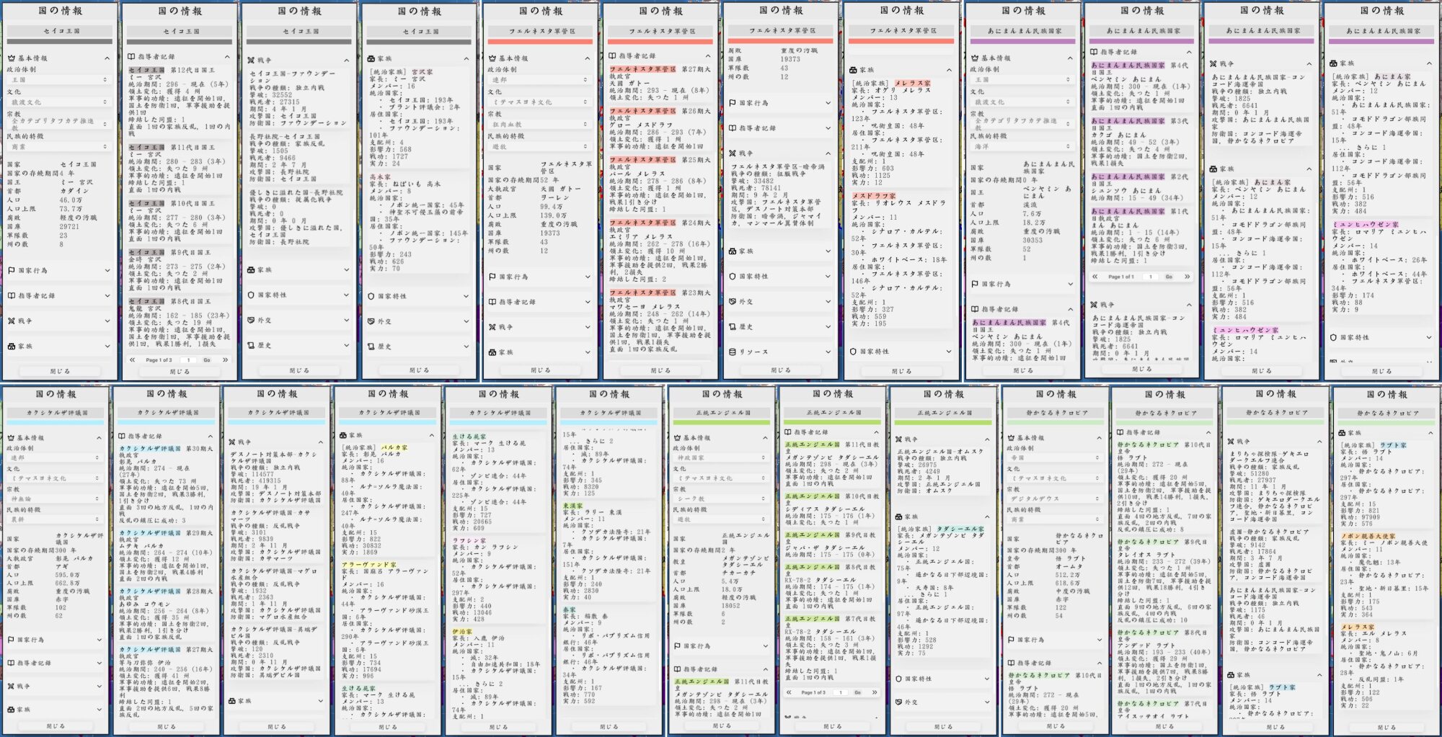Collapse expanded 戦争 chevron in フェルネスタ軍管区
1442x737 pixels.
point(828,153)
